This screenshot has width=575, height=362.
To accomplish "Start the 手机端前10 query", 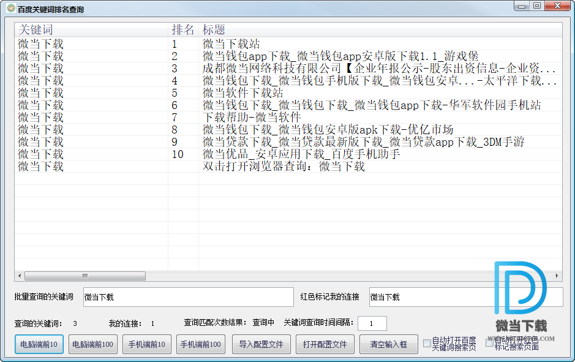I will (x=147, y=344).
